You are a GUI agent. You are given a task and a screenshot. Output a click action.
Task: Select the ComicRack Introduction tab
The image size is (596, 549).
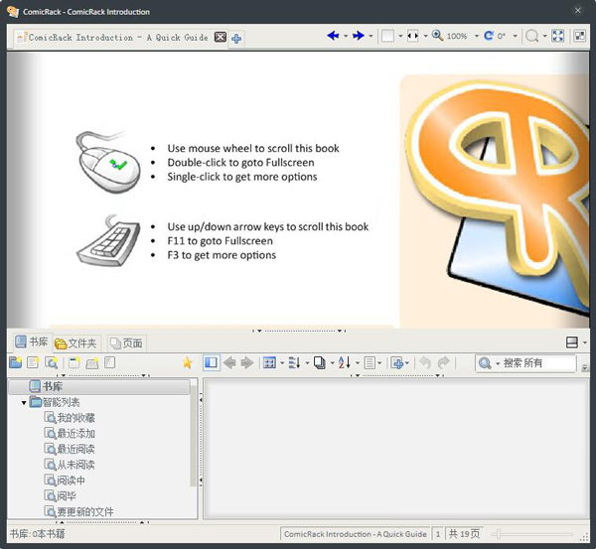click(118, 38)
